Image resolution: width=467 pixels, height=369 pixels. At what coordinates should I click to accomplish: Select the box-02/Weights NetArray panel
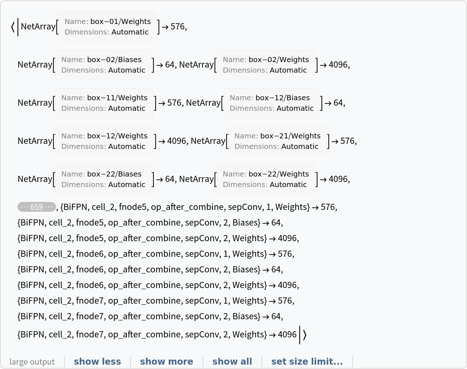[x=266, y=65]
